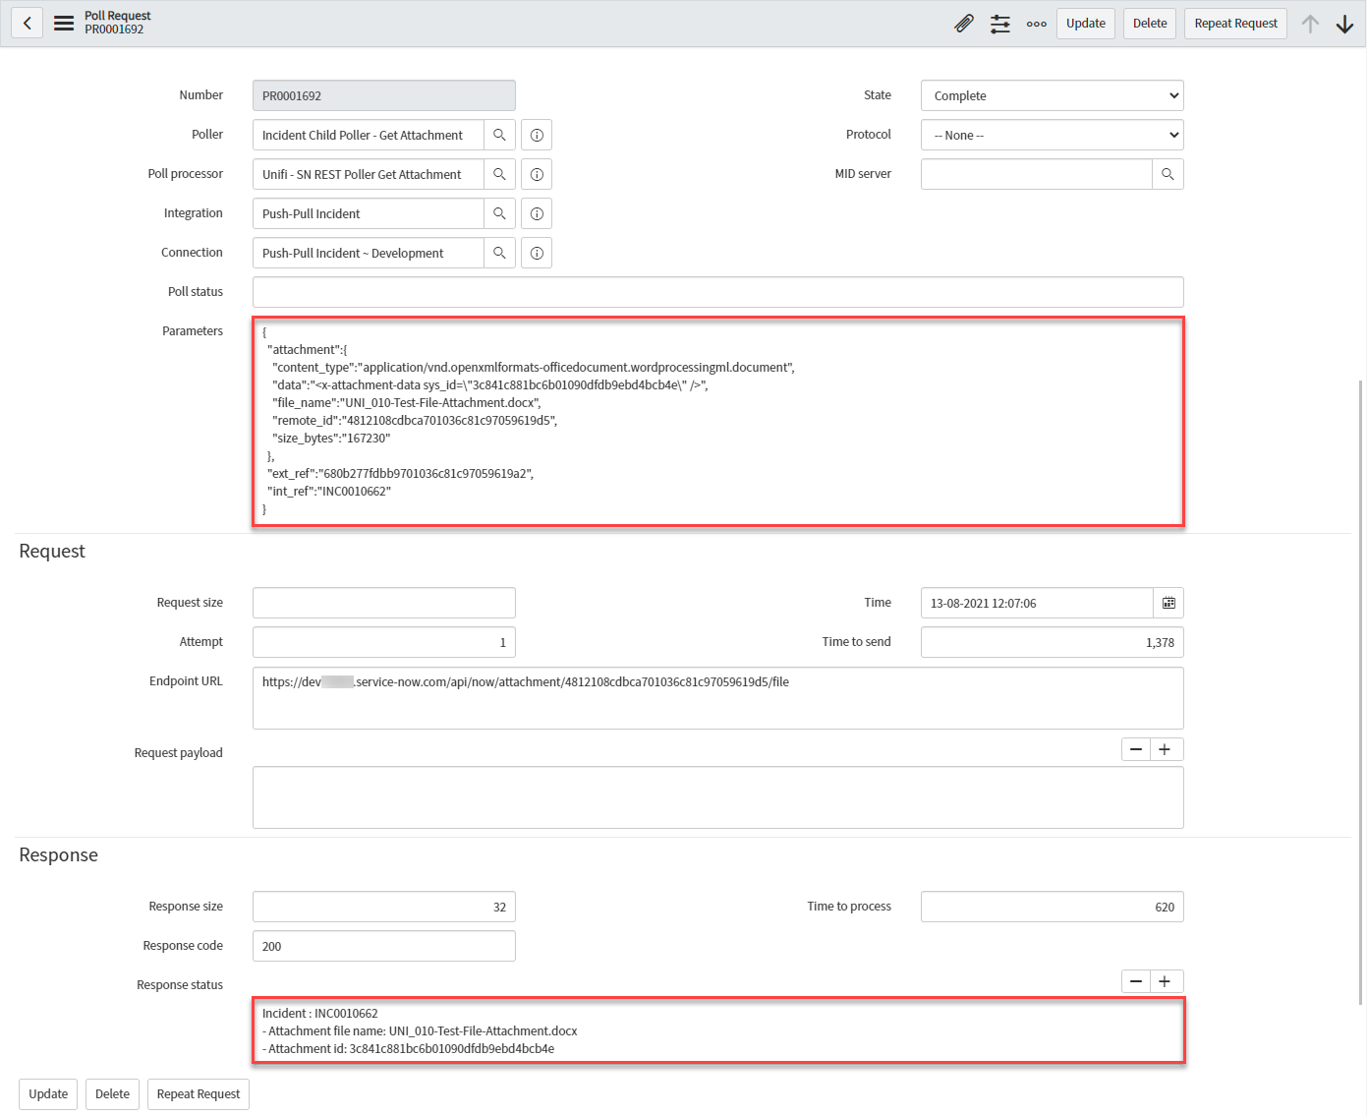1367x1116 pixels.
Task: Show Connection record preview info icon
Action: [x=537, y=253]
